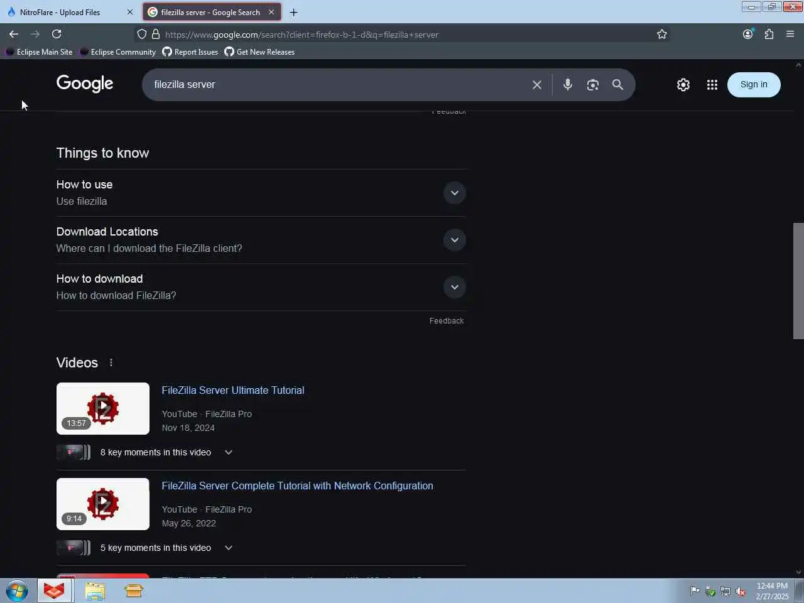Open the Videos section options menu
The image size is (804, 603).
(111, 362)
